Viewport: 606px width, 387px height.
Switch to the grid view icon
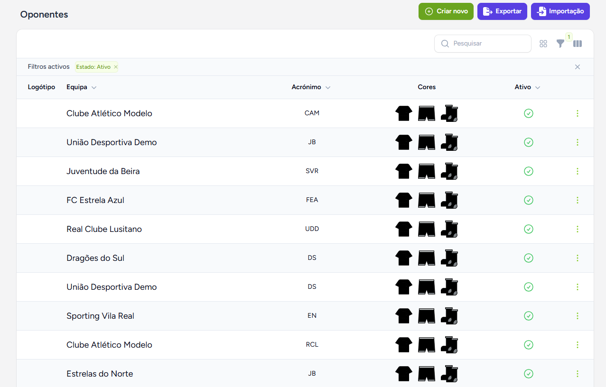pos(543,44)
